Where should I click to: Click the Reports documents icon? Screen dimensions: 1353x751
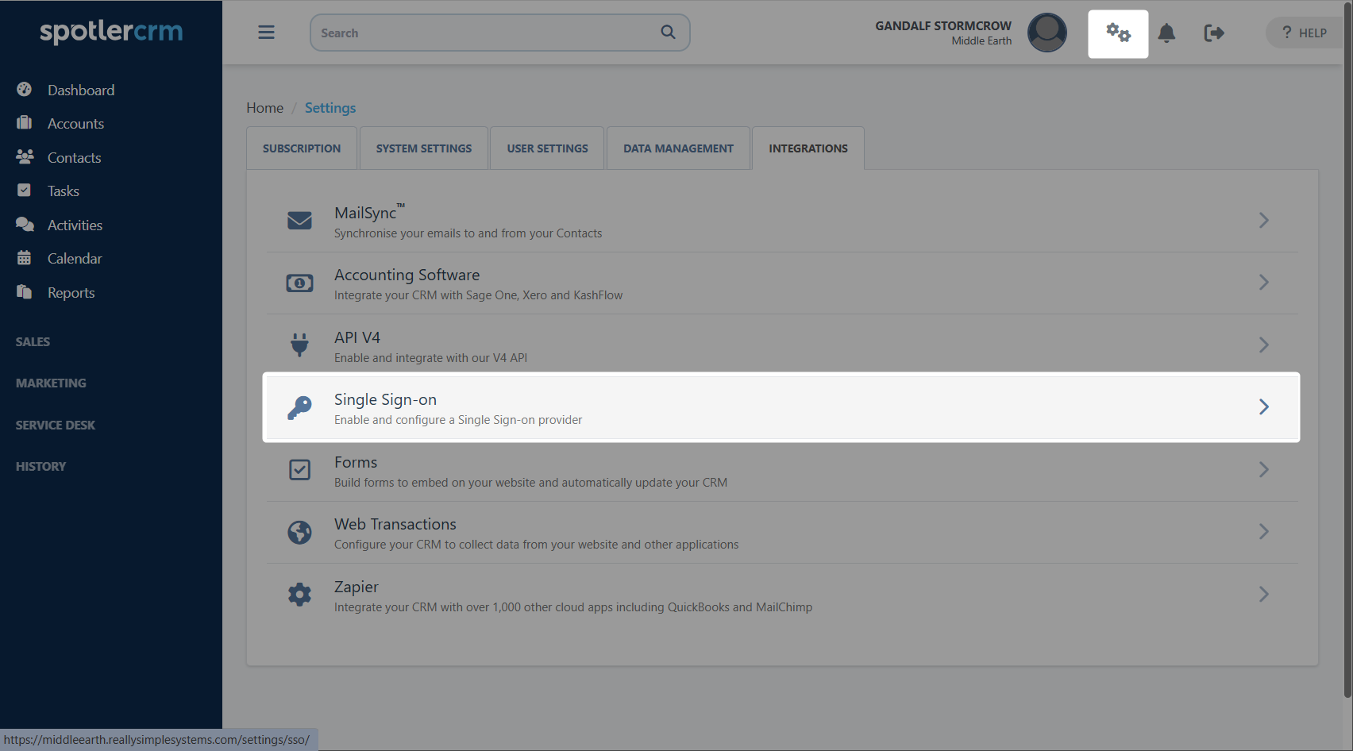[x=25, y=292]
